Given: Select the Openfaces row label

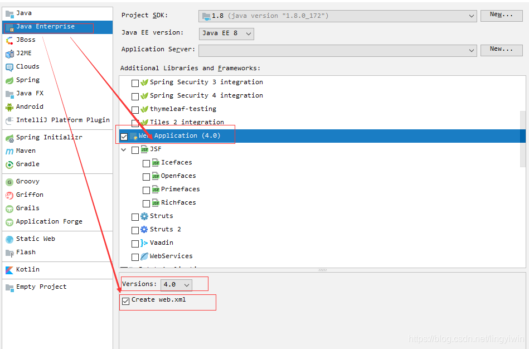Looking at the screenshot, I should (x=178, y=176).
